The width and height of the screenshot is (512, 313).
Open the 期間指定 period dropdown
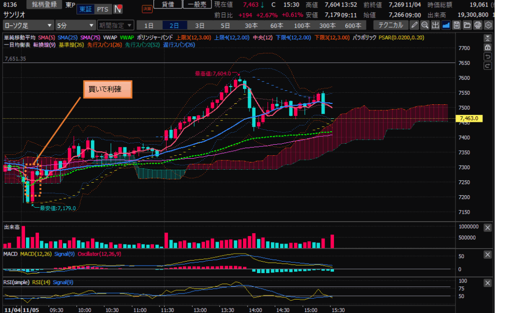(115, 25)
